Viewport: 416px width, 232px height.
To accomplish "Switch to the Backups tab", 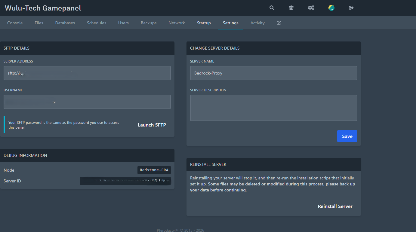I will pyautogui.click(x=149, y=23).
